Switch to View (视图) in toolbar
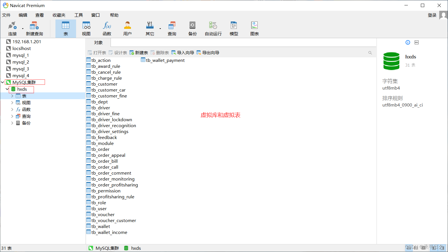The height and width of the screenshot is (252, 448). click(x=86, y=29)
